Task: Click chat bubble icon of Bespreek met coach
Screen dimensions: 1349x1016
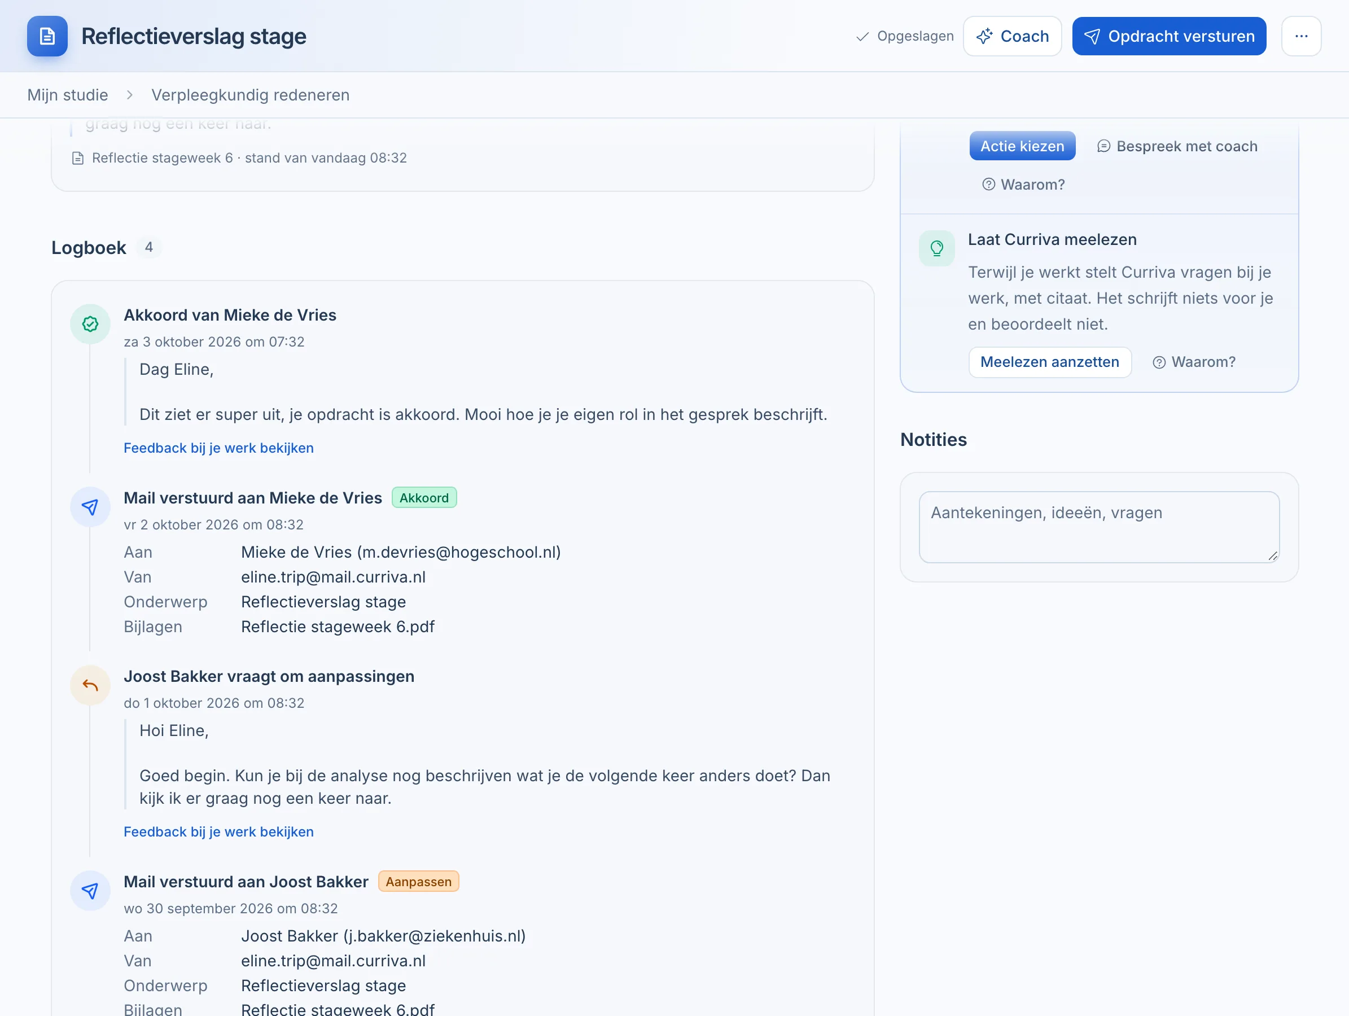Action: point(1104,146)
